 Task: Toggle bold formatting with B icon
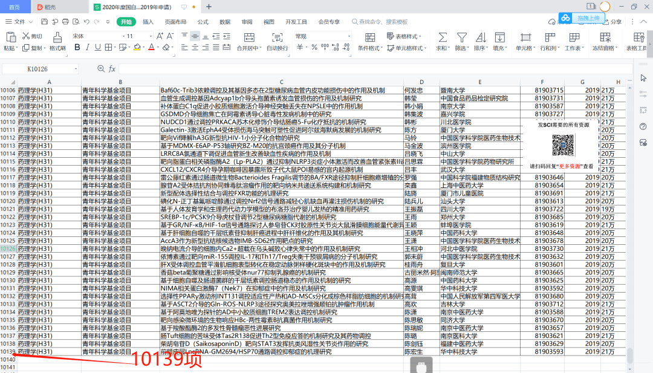coord(77,48)
